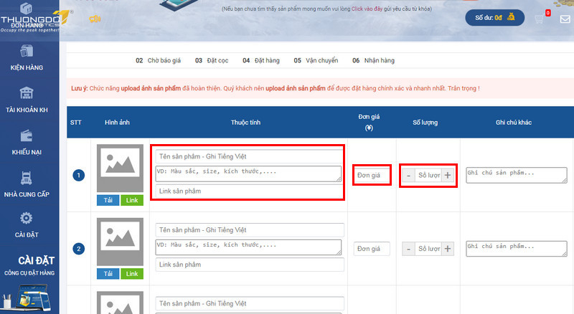Focus row 2 Số lượng field
574x314 pixels.
428,249
